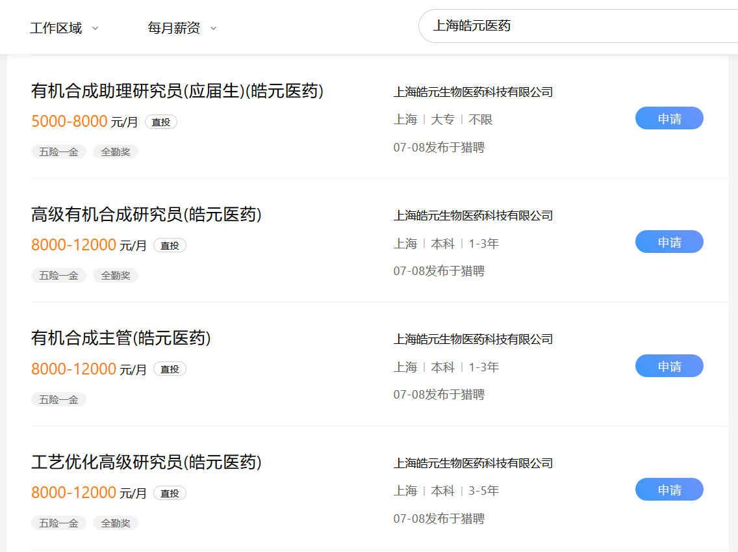The width and height of the screenshot is (738, 552).
Task: Click 直投 badge in 高级有机合成研究员 row
Action: pyautogui.click(x=170, y=245)
